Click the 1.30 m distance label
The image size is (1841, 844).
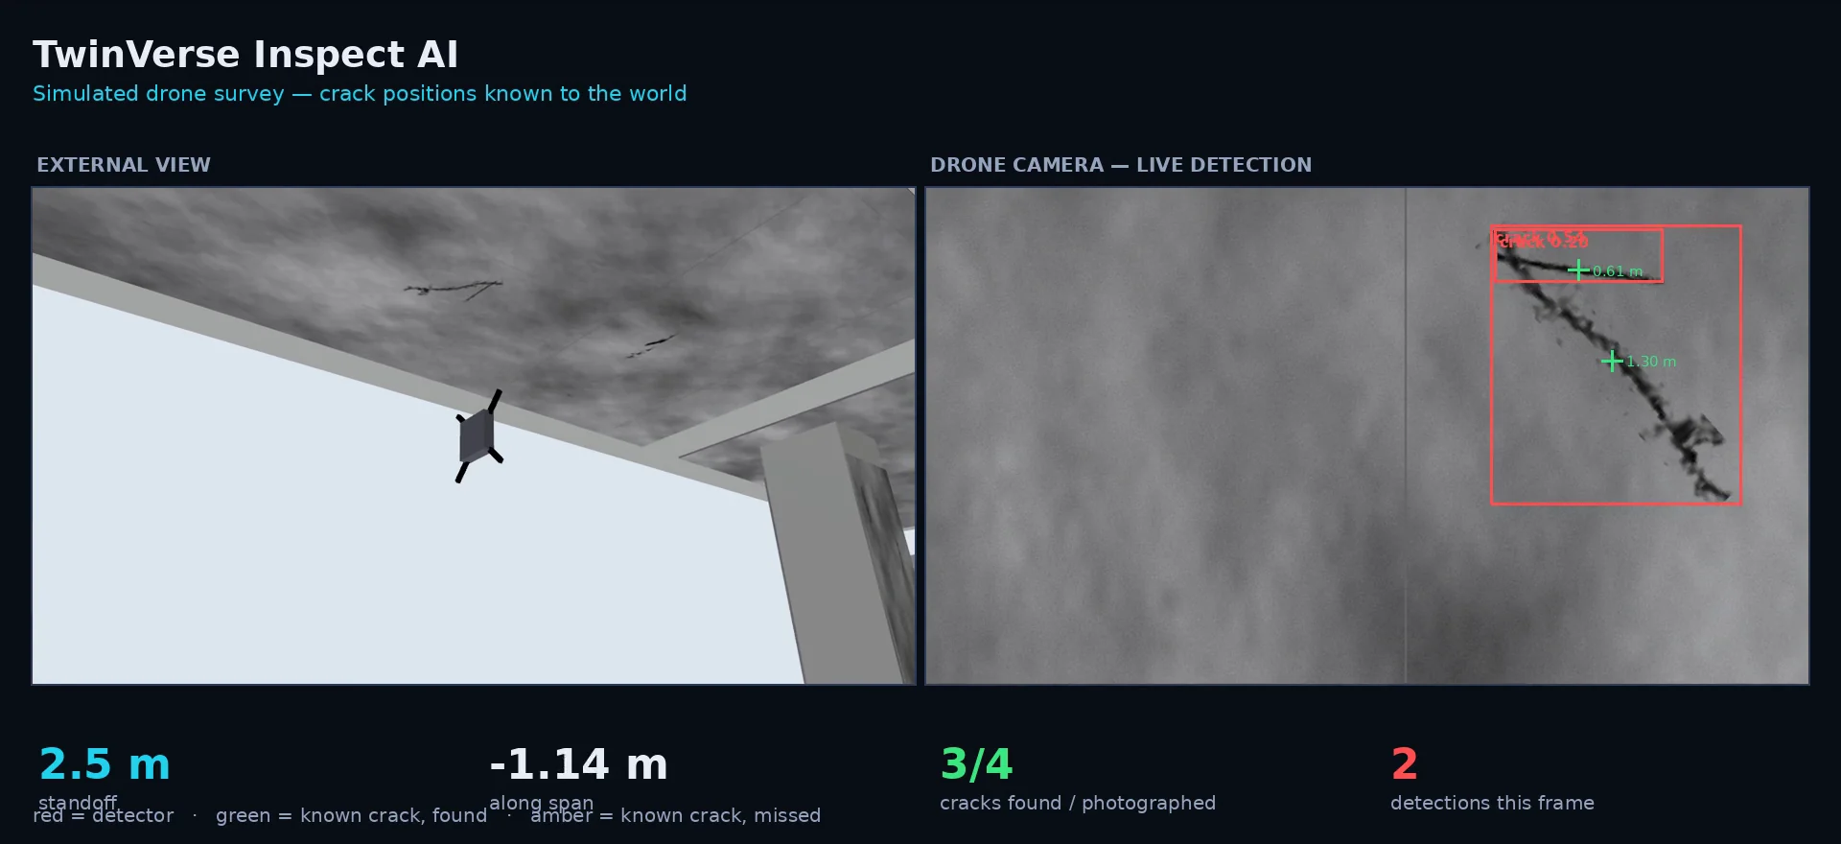(x=1651, y=362)
